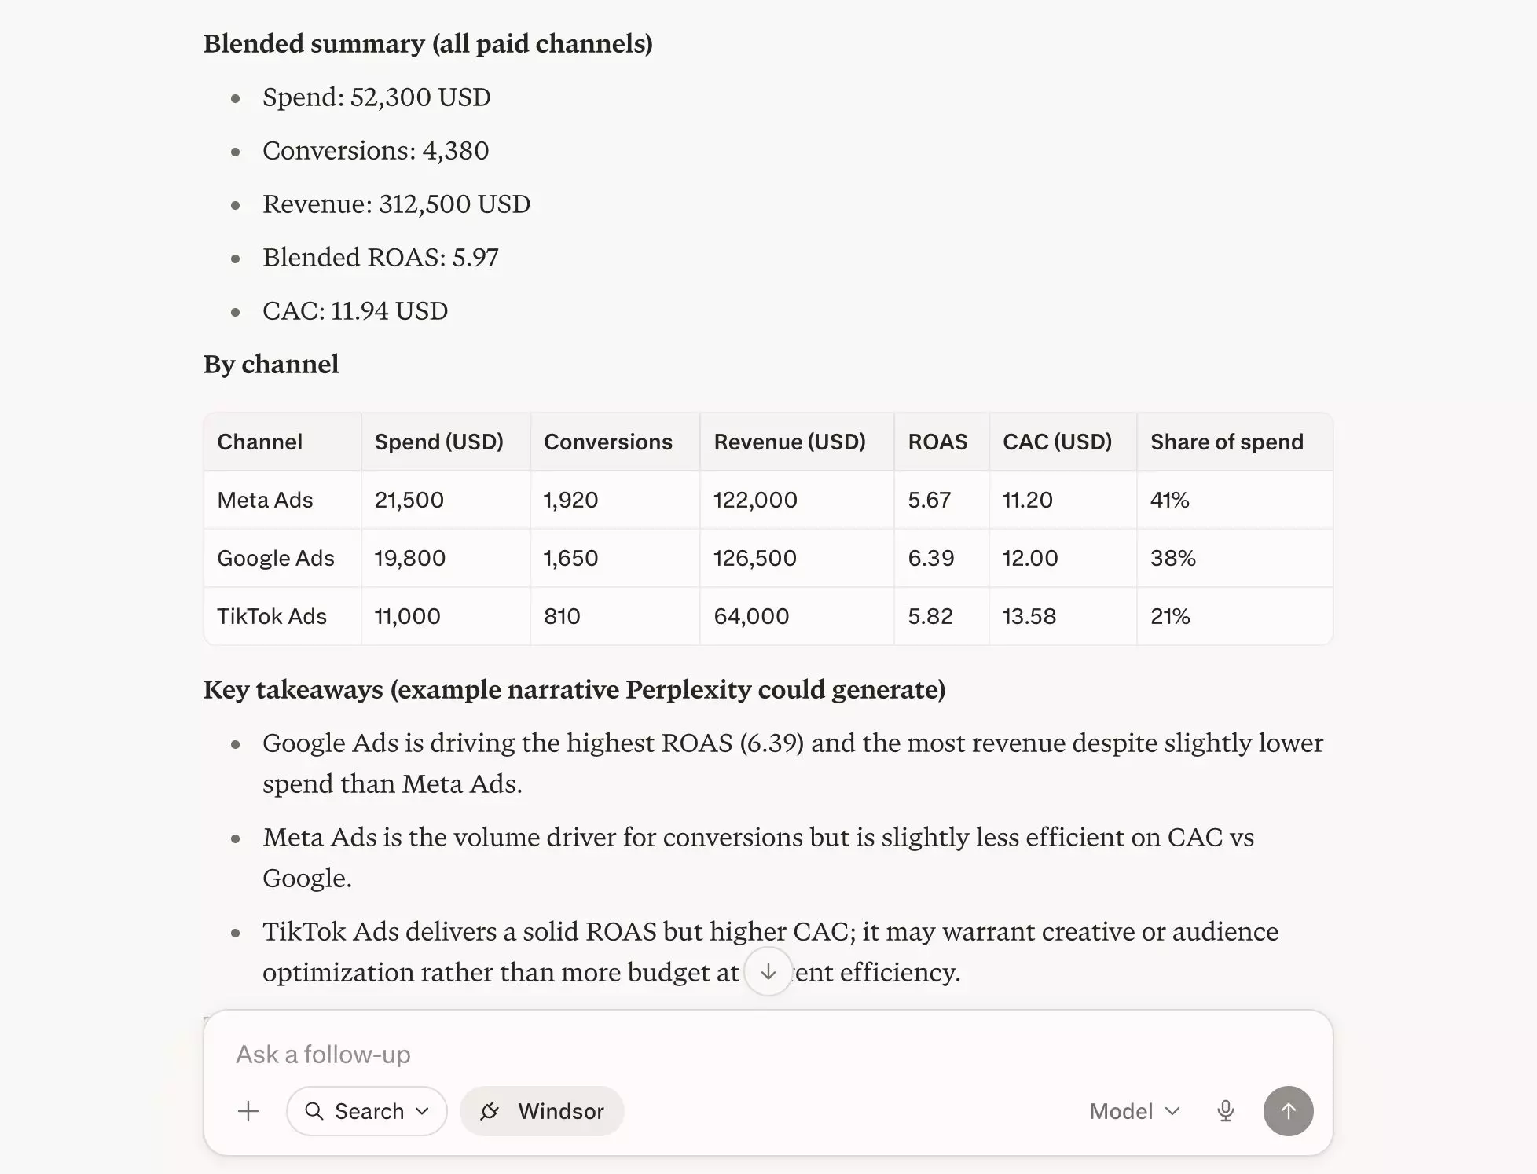This screenshot has width=1537, height=1174.
Task: Click the Channel column header
Action: point(259,442)
